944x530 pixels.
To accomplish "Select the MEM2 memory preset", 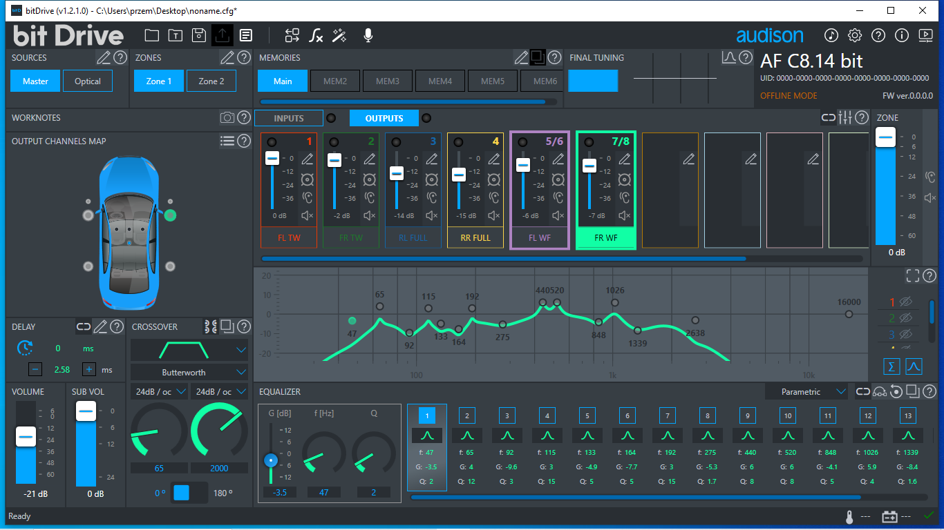I will [x=335, y=81].
